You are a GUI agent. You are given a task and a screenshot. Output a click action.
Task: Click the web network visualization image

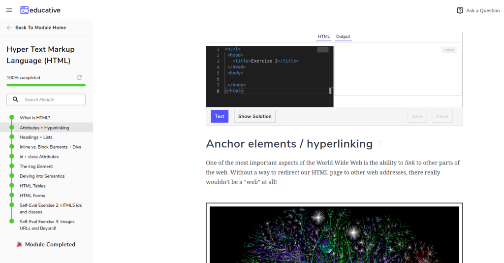[334, 234]
